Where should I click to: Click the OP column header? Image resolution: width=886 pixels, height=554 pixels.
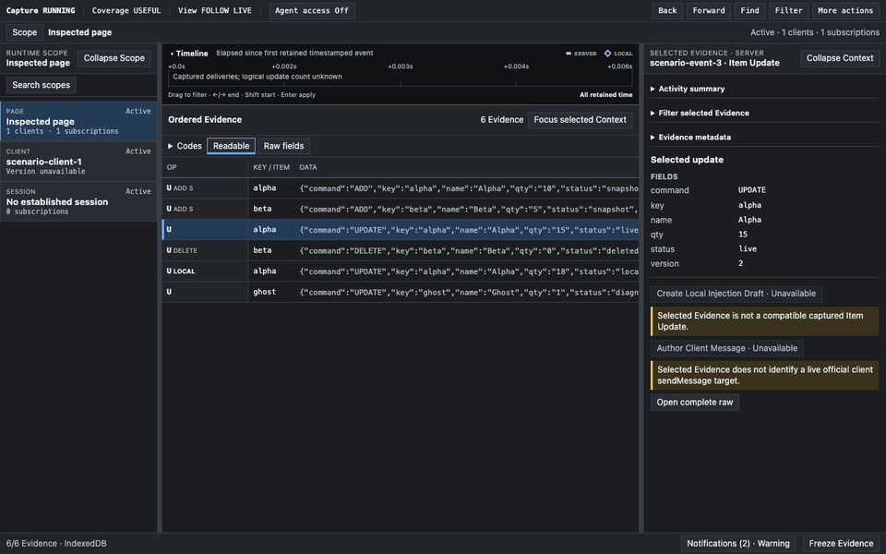pyautogui.click(x=172, y=167)
